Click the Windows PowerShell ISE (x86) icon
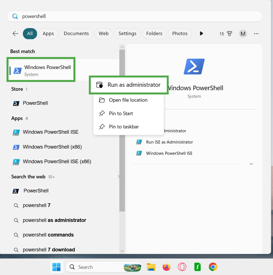This screenshot has height=275, width=273. click(16, 162)
